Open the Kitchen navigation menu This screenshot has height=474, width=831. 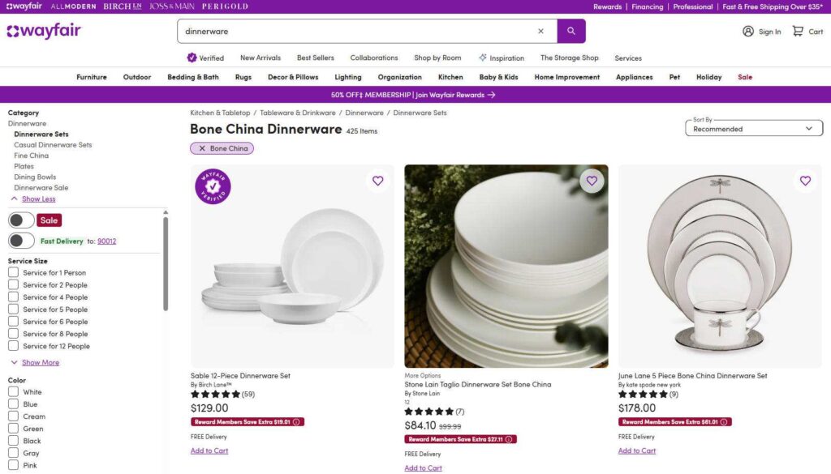point(450,77)
